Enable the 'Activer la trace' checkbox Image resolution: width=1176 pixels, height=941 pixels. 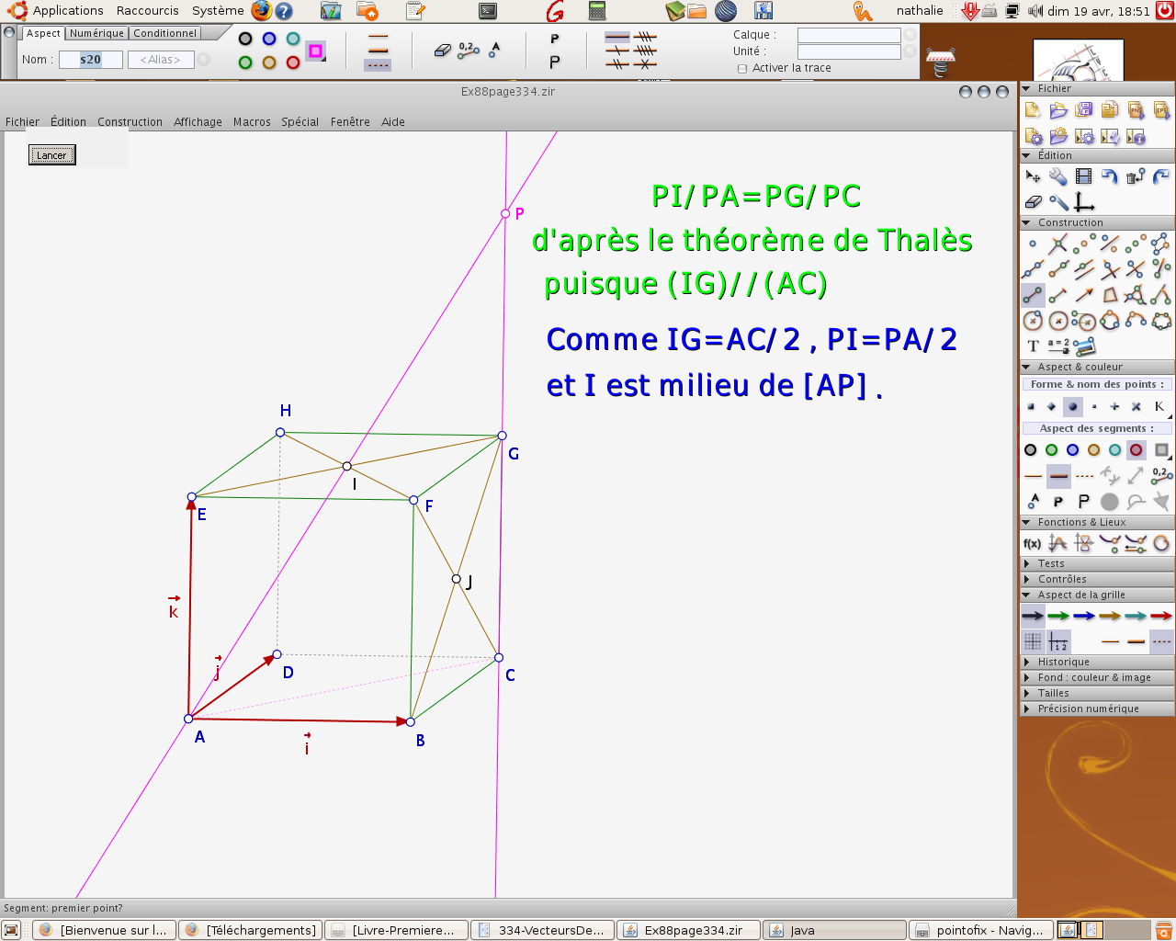pyautogui.click(x=742, y=69)
